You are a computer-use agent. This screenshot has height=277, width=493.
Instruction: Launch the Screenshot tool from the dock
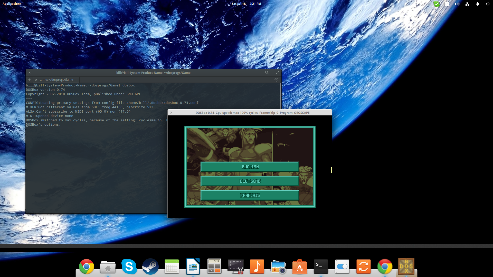236,267
